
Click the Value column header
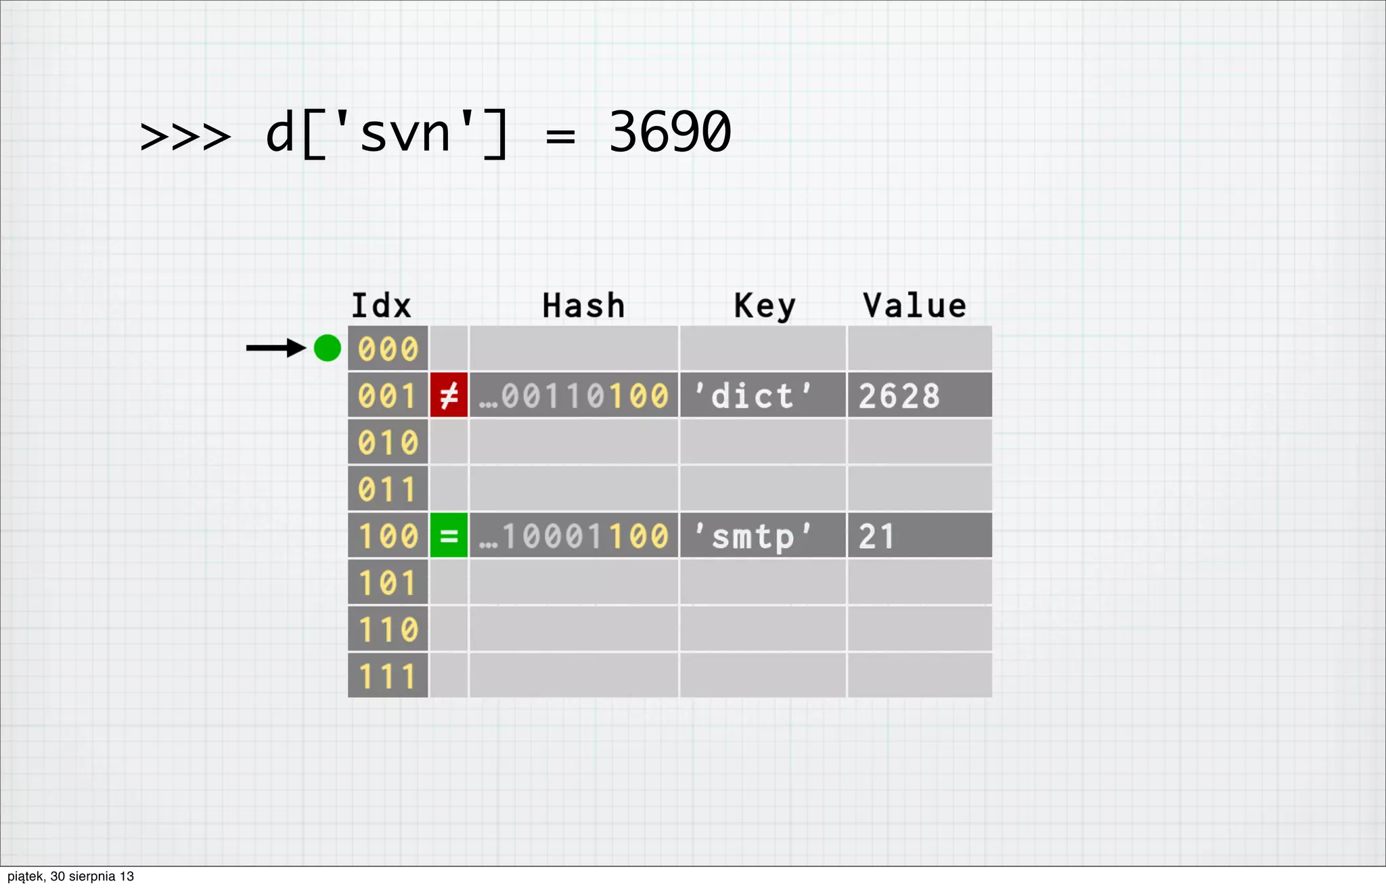point(914,306)
